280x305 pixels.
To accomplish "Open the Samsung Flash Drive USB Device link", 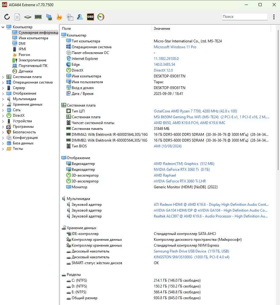I will point(191,251).
